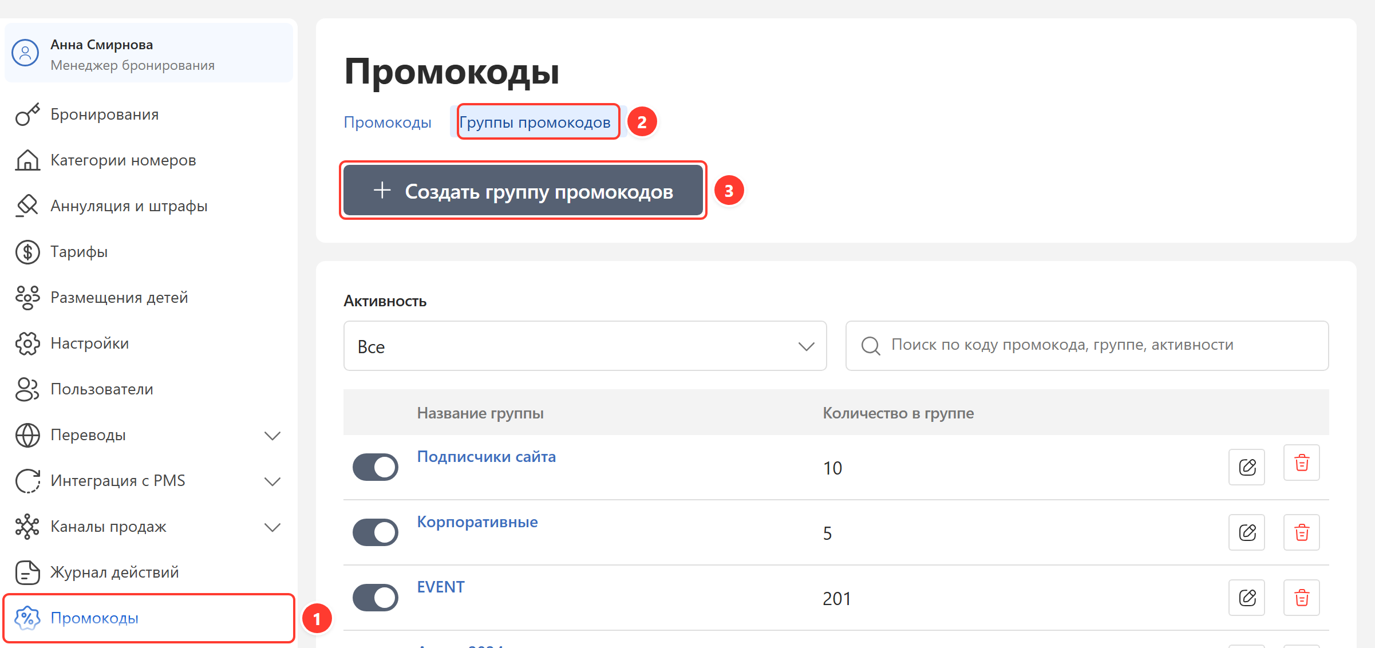Viewport: 1375px width, 648px height.
Task: Open the Корпоративные group link
Action: click(x=477, y=522)
